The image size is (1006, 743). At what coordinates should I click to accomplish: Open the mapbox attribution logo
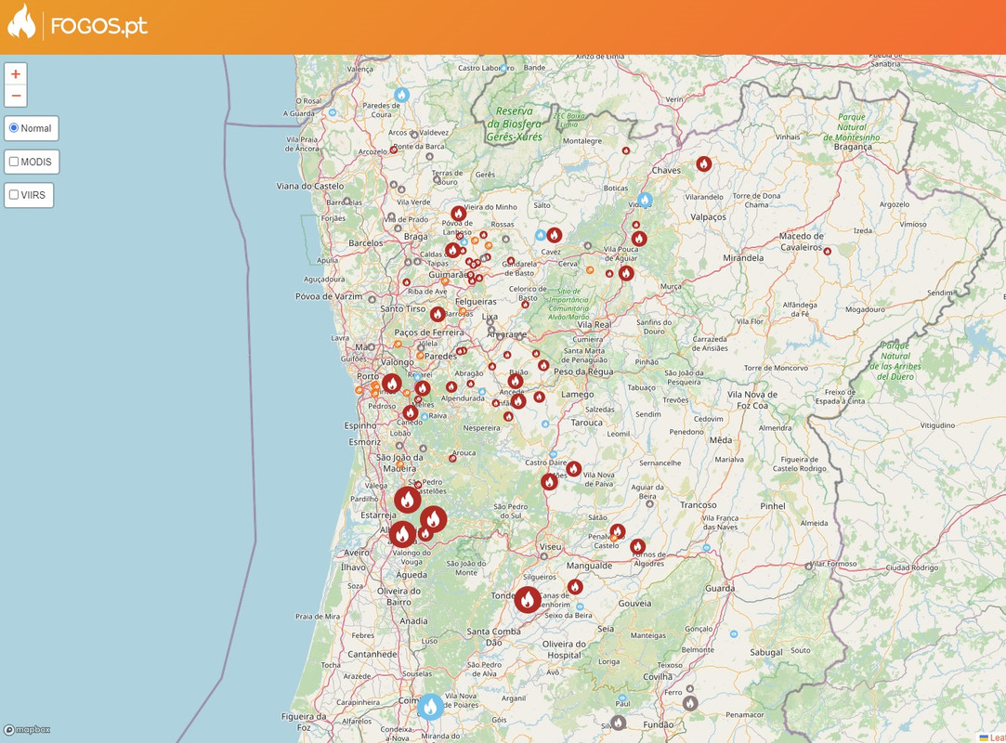point(27,729)
